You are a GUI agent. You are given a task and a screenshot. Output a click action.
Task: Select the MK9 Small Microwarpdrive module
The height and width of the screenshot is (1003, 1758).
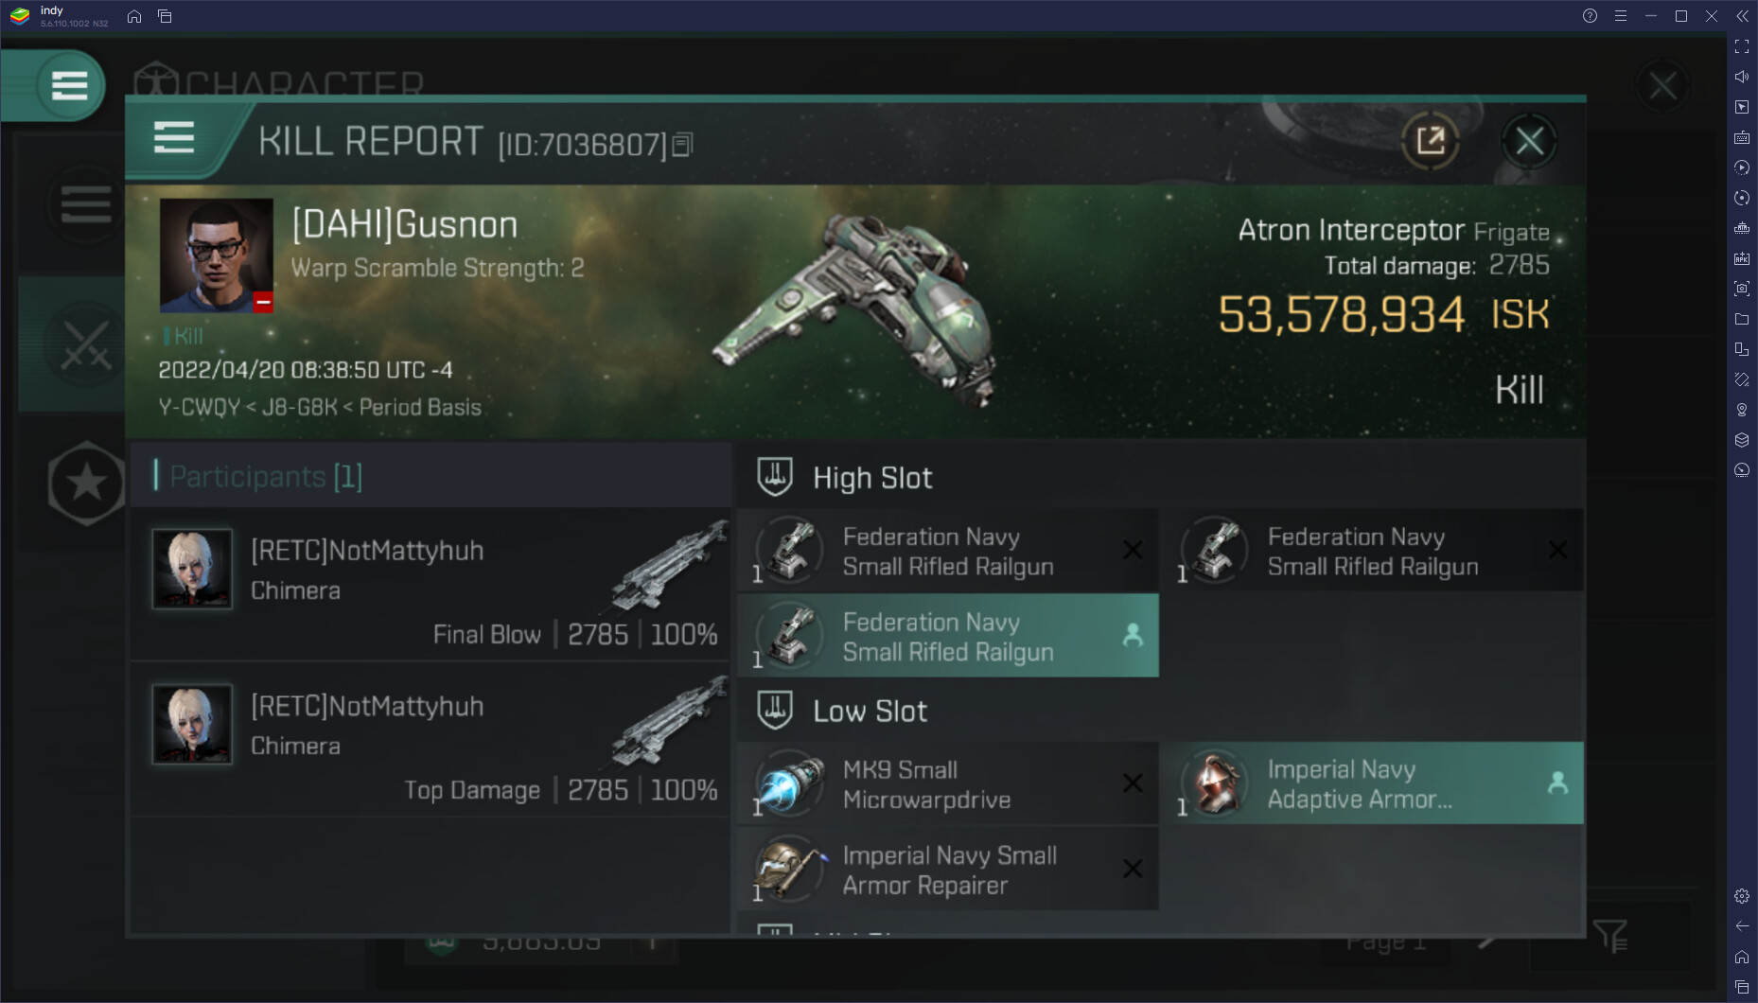947,783
